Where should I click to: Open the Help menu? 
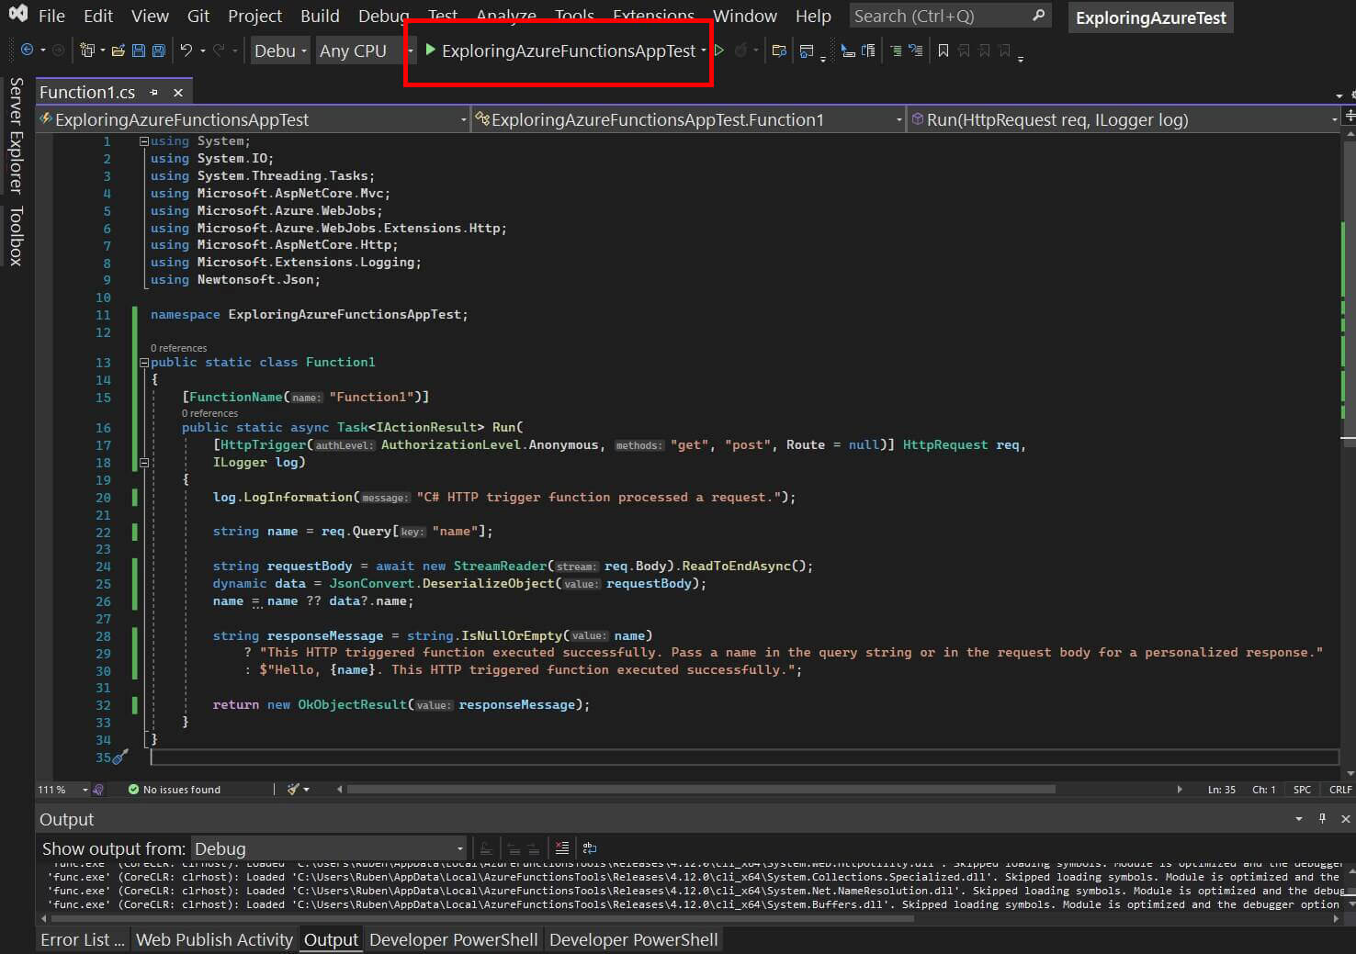pos(813,16)
